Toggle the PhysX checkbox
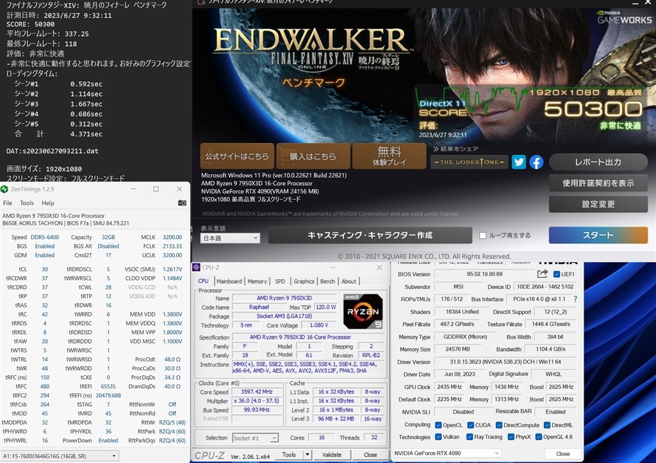Image resolution: width=656 pixels, height=463 pixels. click(511, 437)
